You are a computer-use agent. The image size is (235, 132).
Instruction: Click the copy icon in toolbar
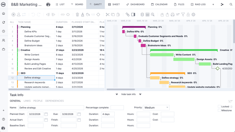113,14
